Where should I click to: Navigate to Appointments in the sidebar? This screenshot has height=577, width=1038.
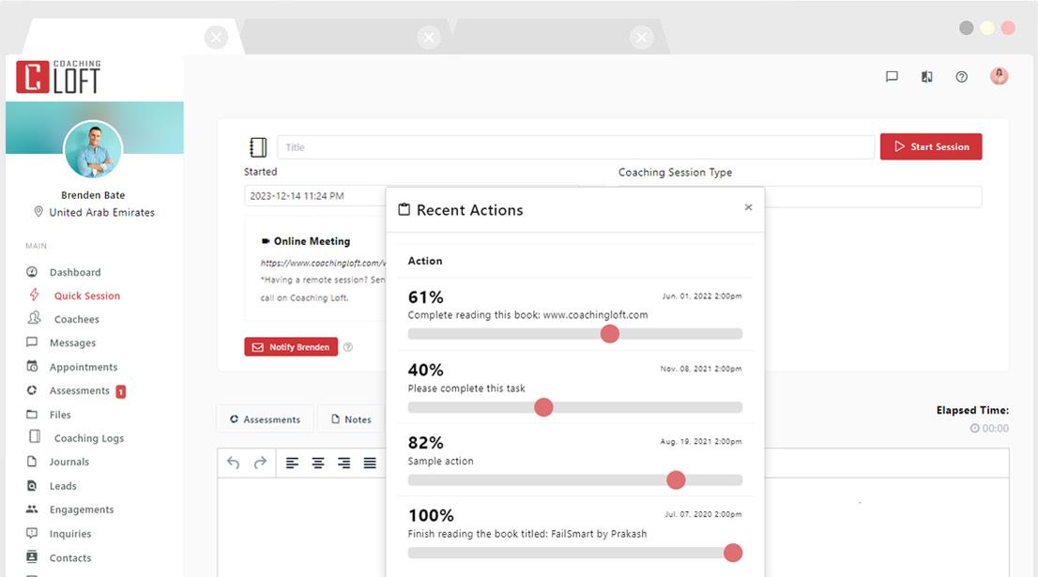[34, 366]
